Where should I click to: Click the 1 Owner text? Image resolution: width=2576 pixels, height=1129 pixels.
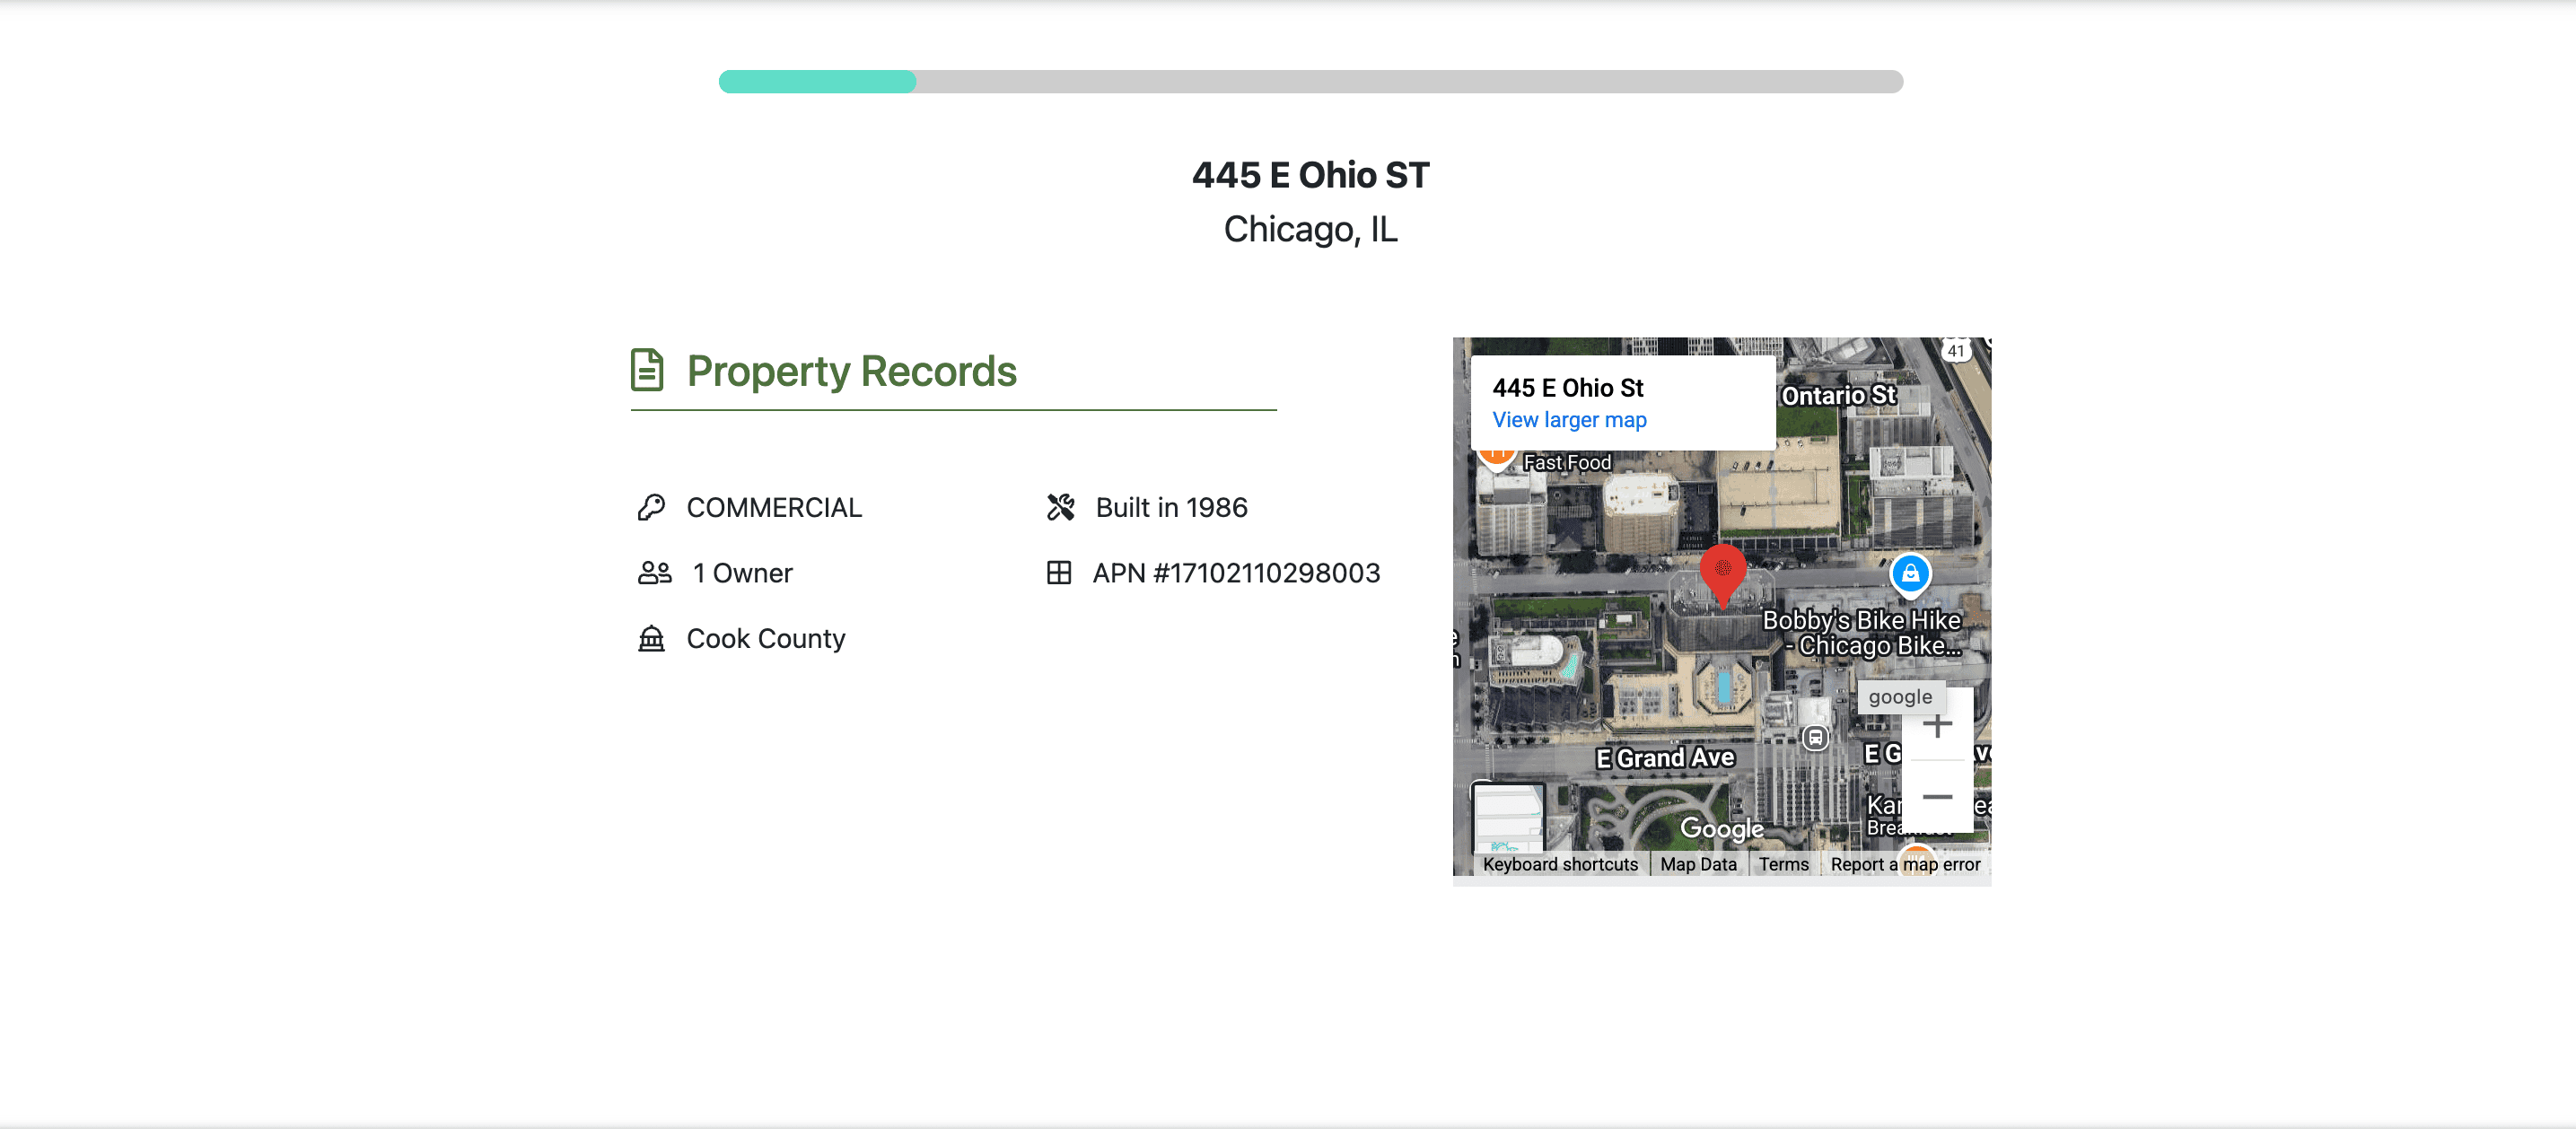point(742,573)
